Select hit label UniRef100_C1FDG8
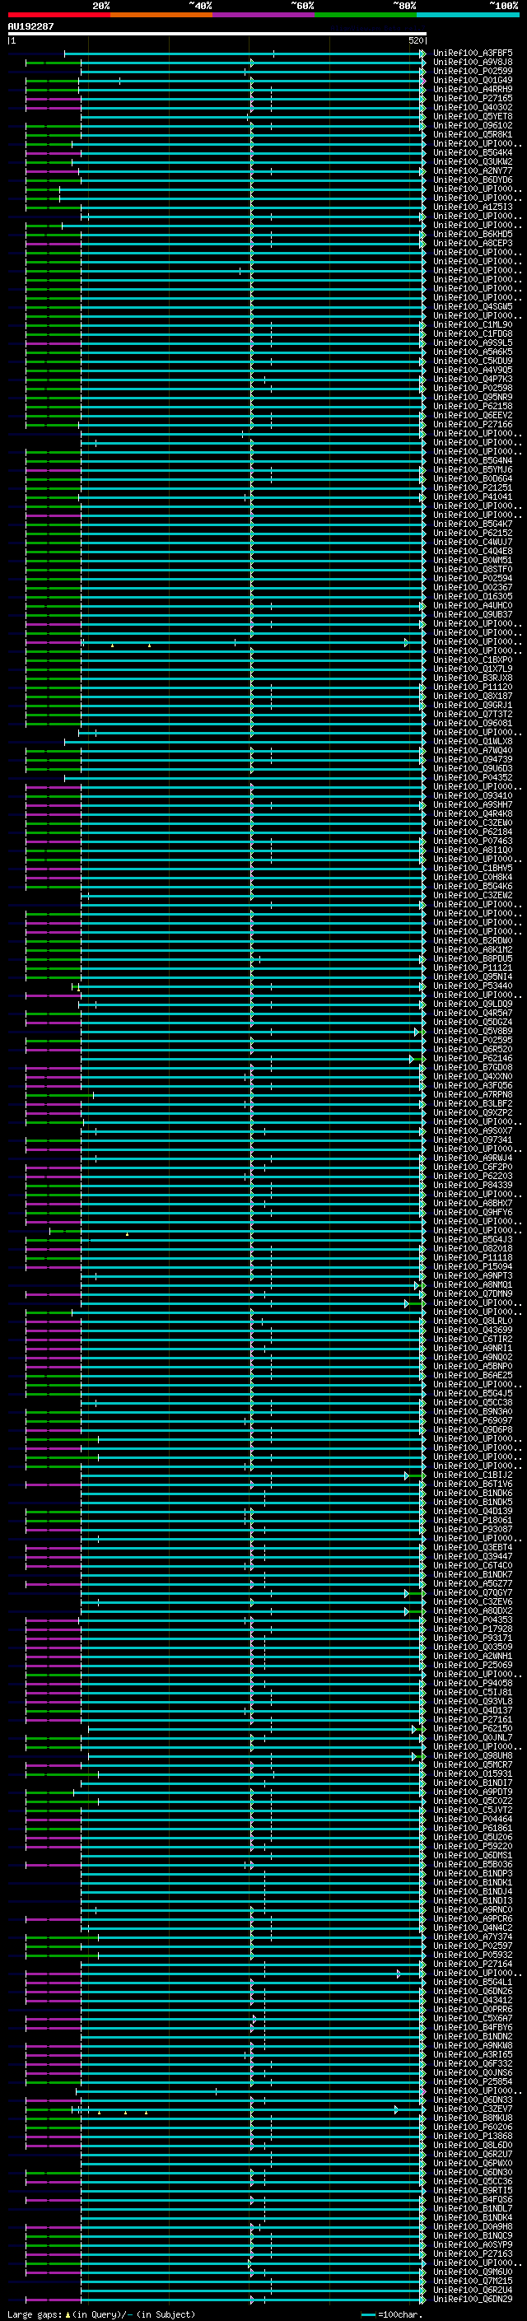Viewport: 527px width, 2321px height. click(x=473, y=333)
